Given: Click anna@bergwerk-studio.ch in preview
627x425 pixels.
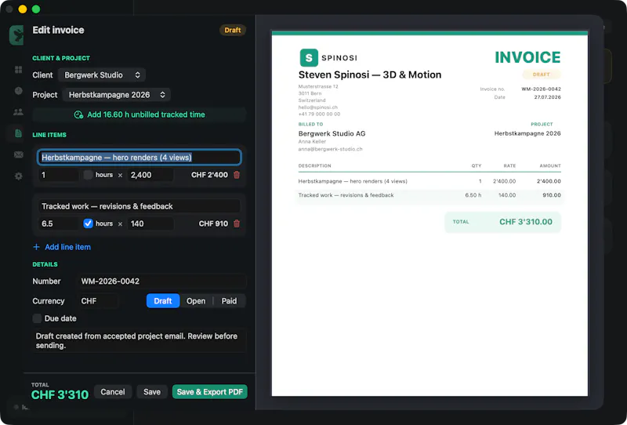Looking at the screenshot, I should click(x=330, y=149).
